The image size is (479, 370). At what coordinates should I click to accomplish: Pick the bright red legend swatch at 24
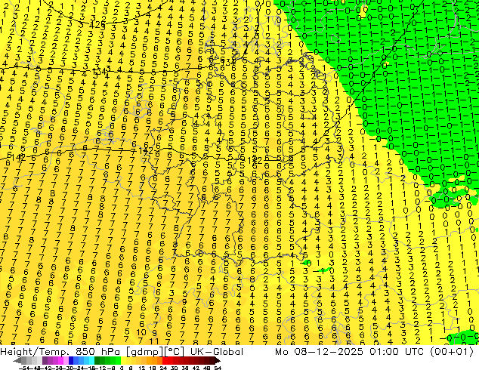tap(165, 361)
